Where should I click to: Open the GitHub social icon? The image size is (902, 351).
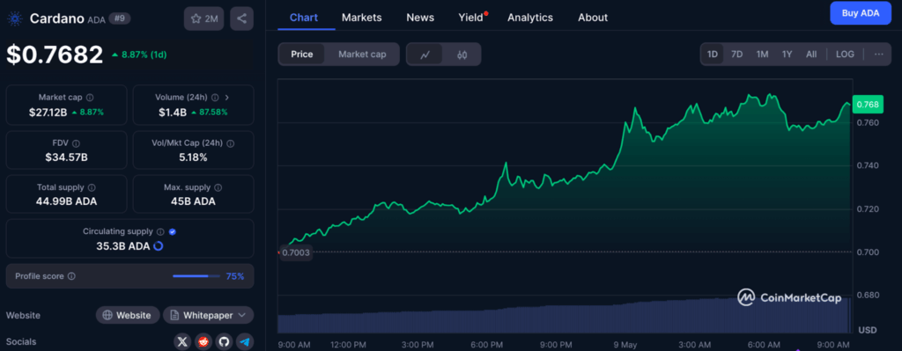(x=225, y=342)
